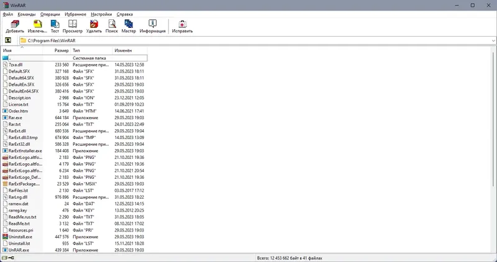The image size is (497, 262).
Task: Select the RarExtInstaller.exe icon
Action: pyautogui.click(x=5, y=151)
